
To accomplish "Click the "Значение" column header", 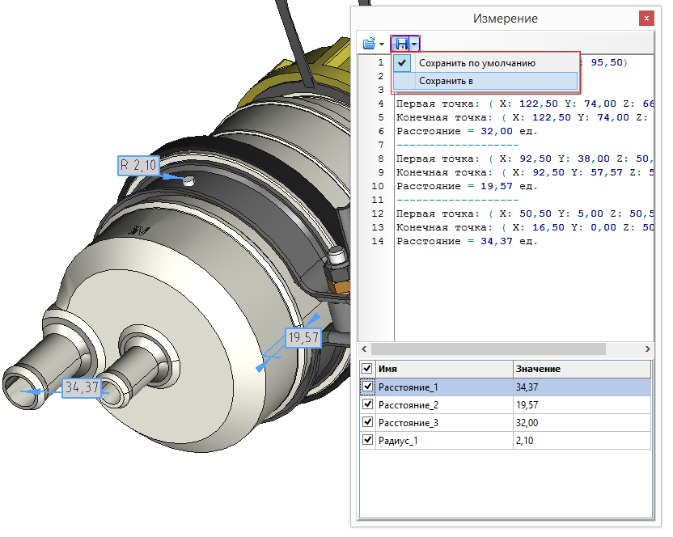I will 581,369.
